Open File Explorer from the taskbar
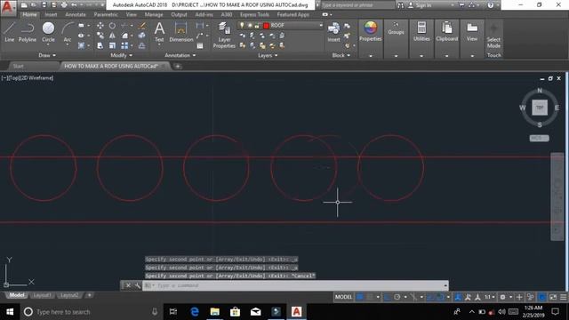 (x=215, y=312)
